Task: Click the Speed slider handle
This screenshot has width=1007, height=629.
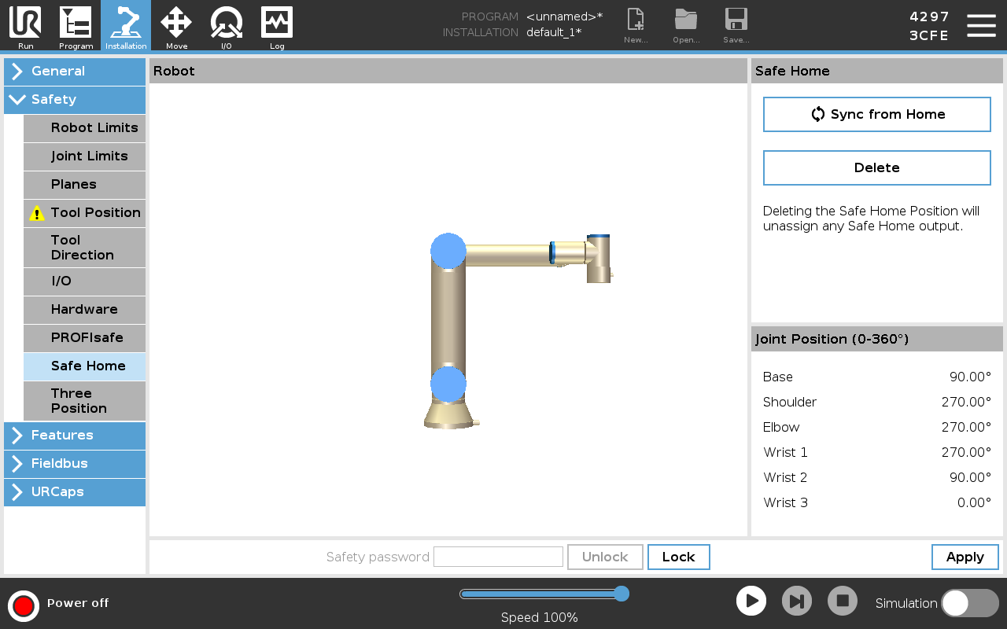Action: (621, 594)
